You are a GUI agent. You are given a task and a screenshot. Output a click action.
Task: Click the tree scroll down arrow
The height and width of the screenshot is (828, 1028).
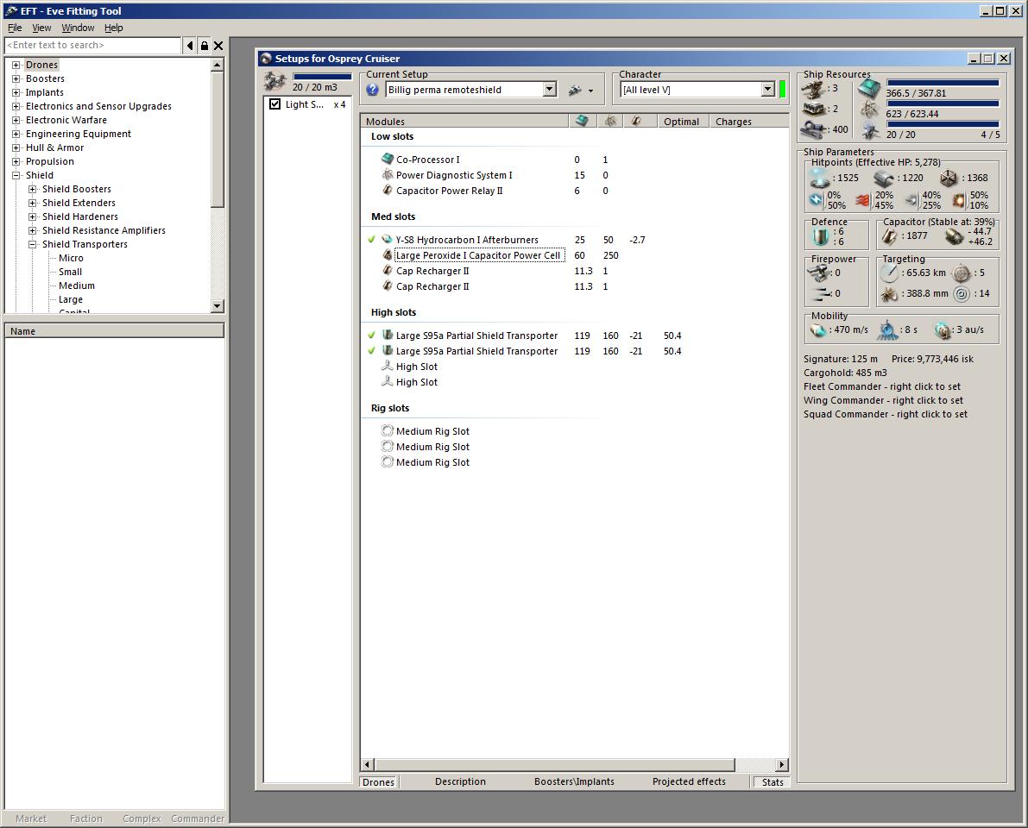(x=218, y=306)
